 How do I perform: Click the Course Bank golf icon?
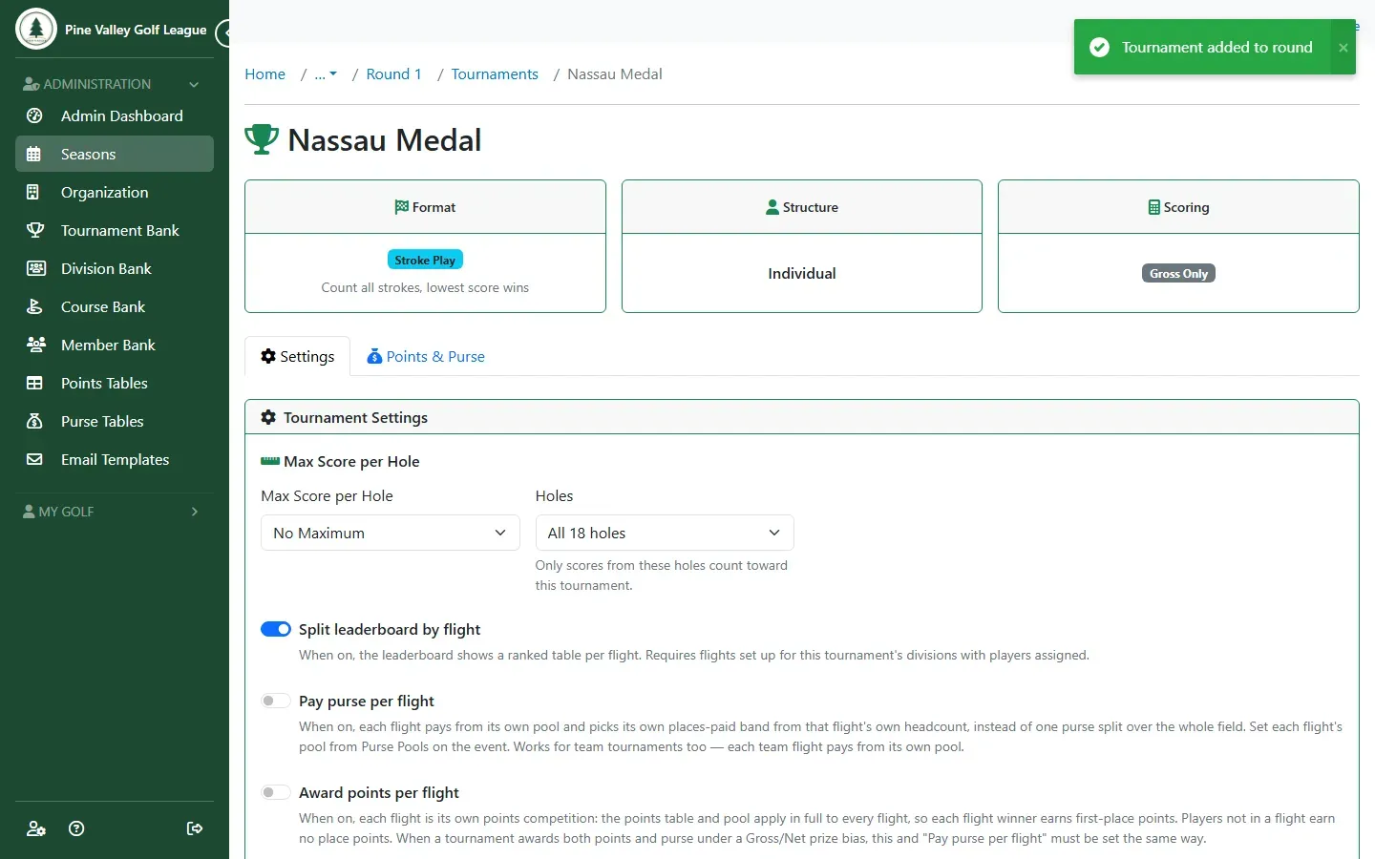point(34,306)
